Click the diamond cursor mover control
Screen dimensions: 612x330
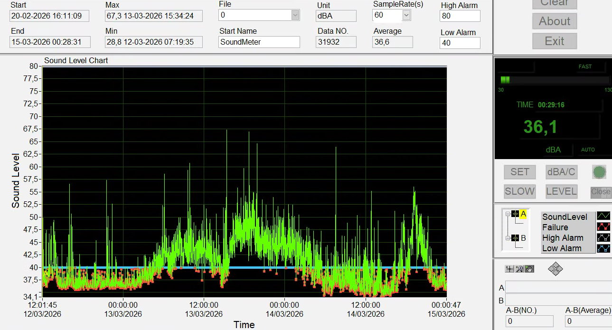555,269
